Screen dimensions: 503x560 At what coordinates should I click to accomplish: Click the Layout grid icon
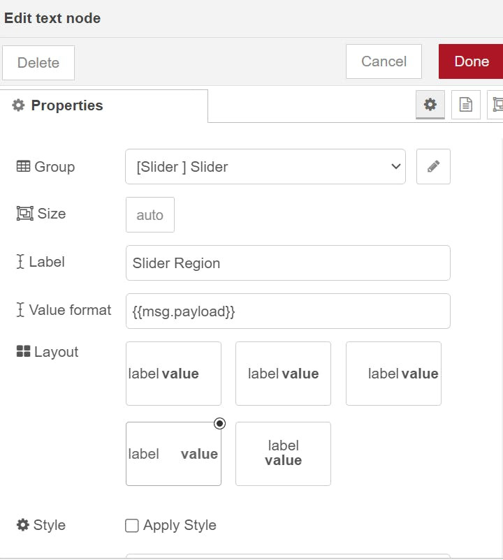[23, 352]
